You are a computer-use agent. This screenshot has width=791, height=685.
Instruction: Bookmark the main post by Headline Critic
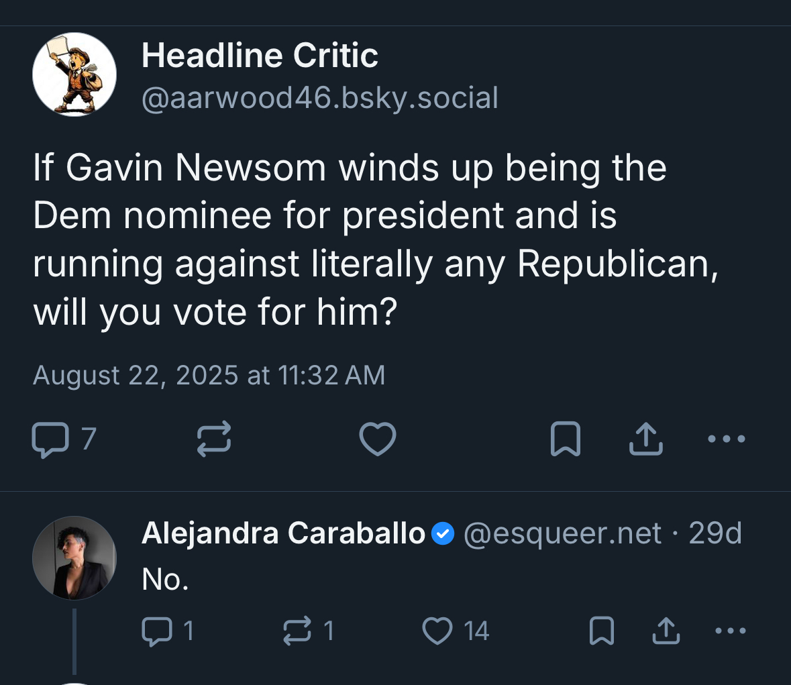click(565, 439)
